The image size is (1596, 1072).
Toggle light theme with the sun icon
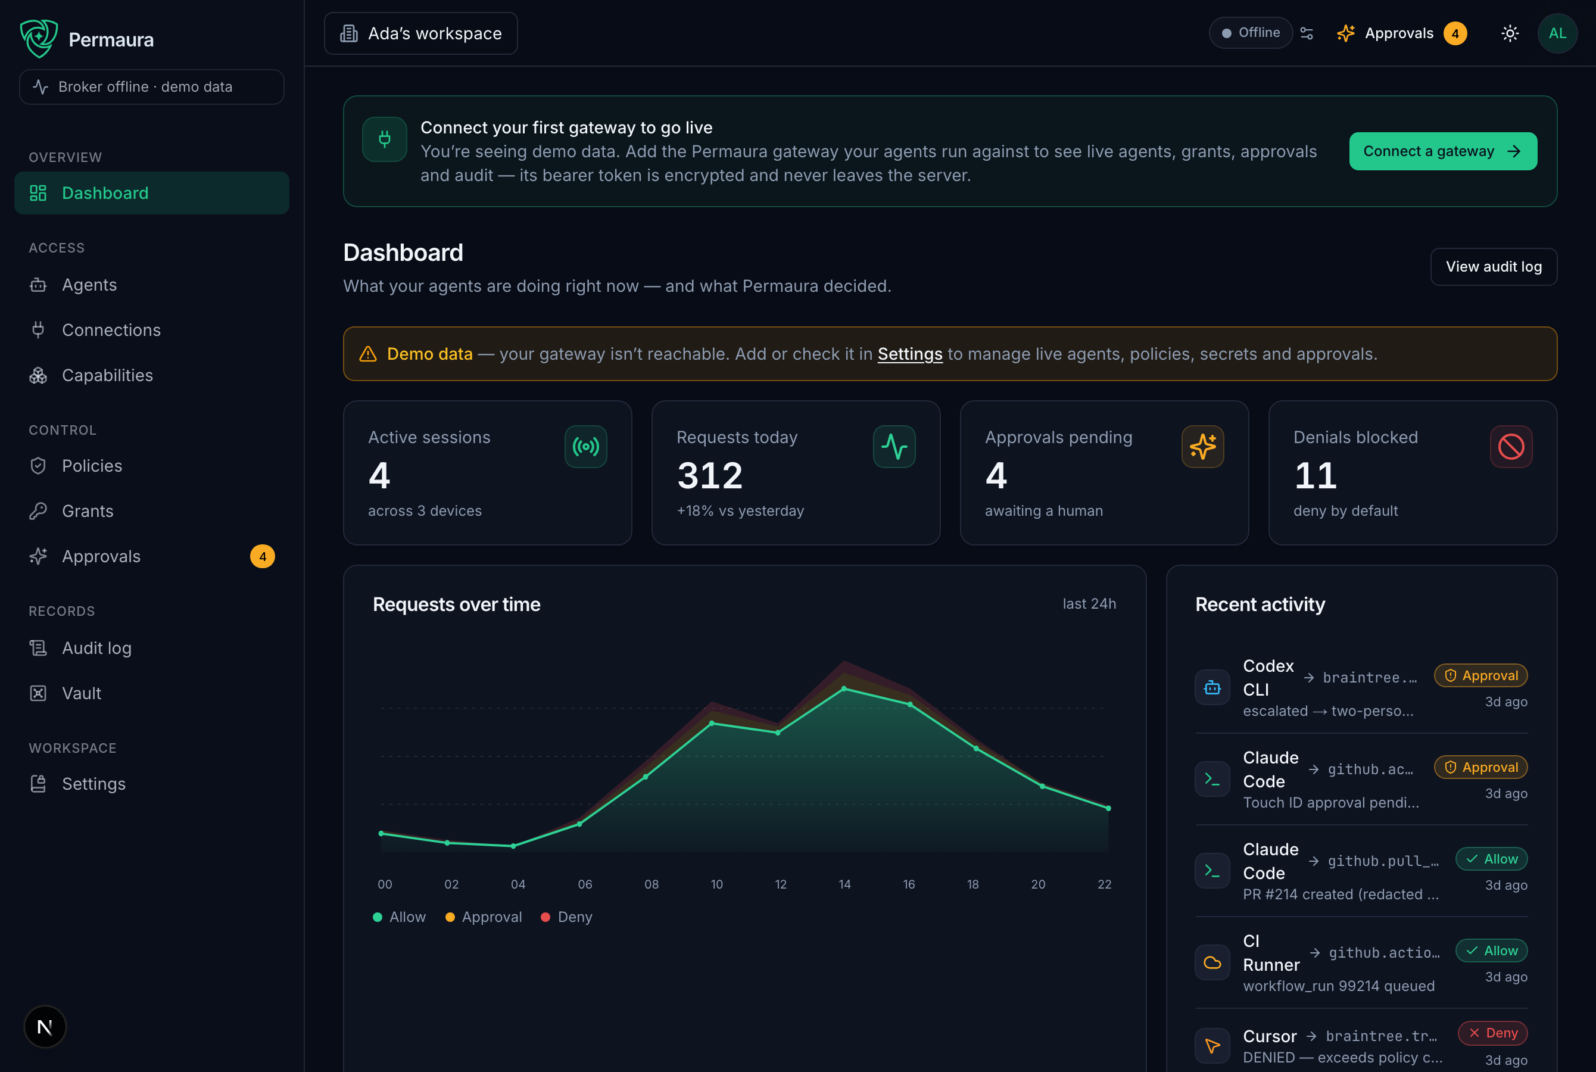[1510, 33]
